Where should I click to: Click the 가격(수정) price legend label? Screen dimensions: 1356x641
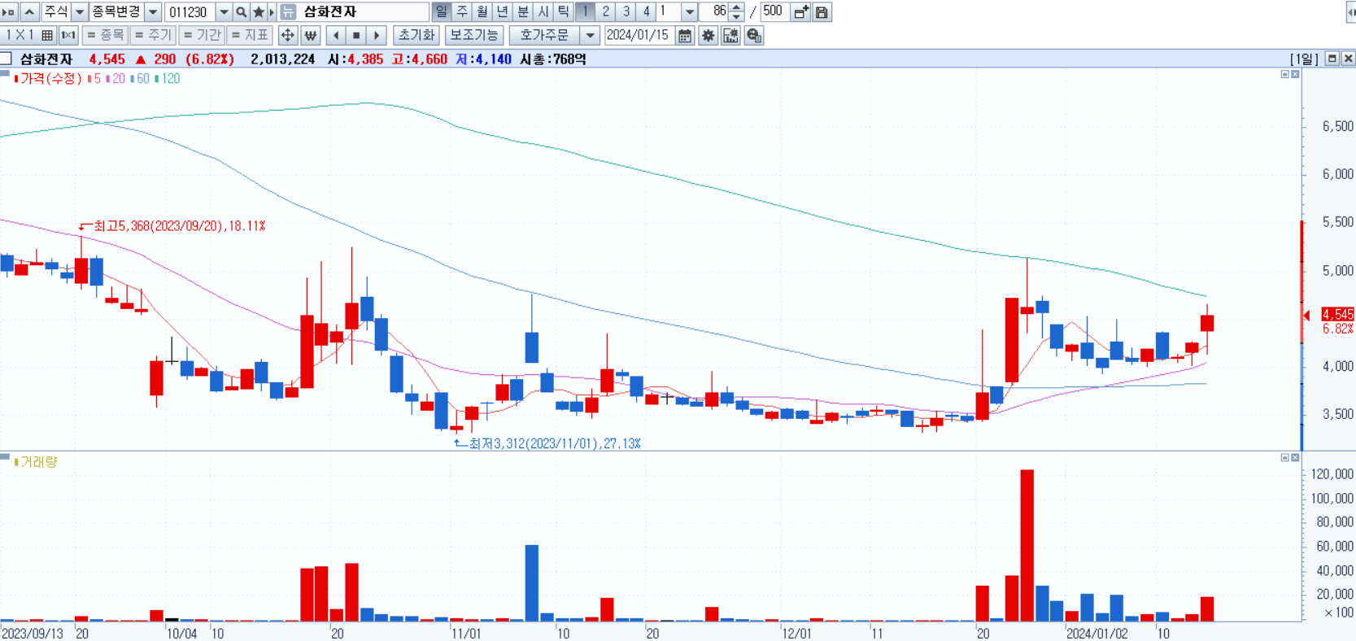[49, 78]
